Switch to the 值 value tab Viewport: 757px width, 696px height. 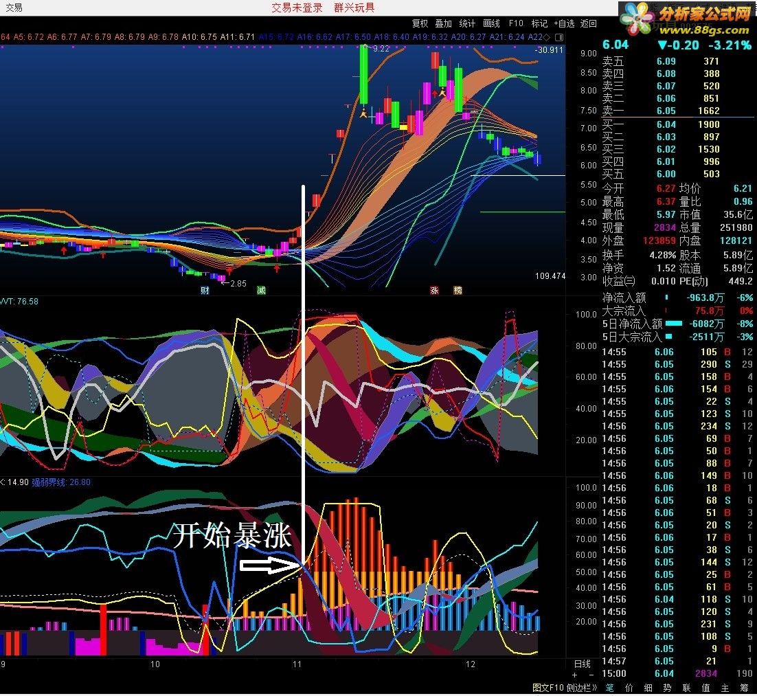click(x=706, y=687)
